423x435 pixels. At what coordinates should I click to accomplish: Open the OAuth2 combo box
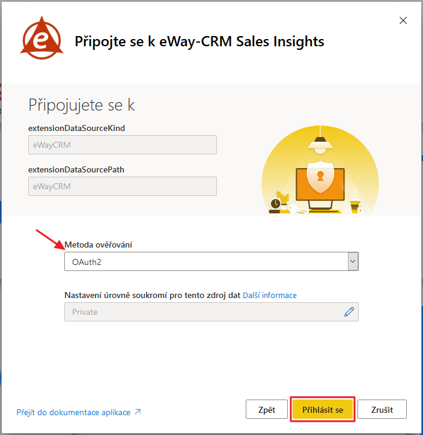click(x=211, y=261)
